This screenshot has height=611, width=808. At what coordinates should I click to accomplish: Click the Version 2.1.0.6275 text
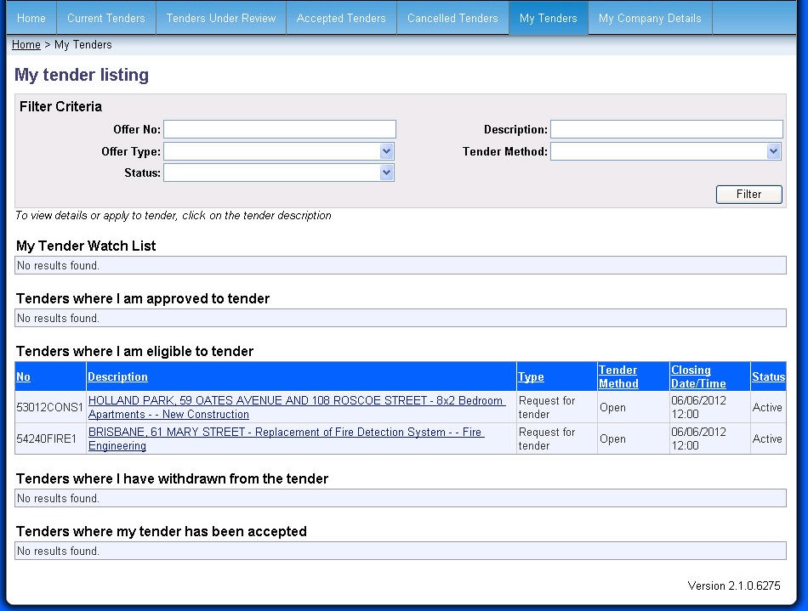(734, 586)
